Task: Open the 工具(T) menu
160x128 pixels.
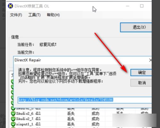Action: (34, 15)
